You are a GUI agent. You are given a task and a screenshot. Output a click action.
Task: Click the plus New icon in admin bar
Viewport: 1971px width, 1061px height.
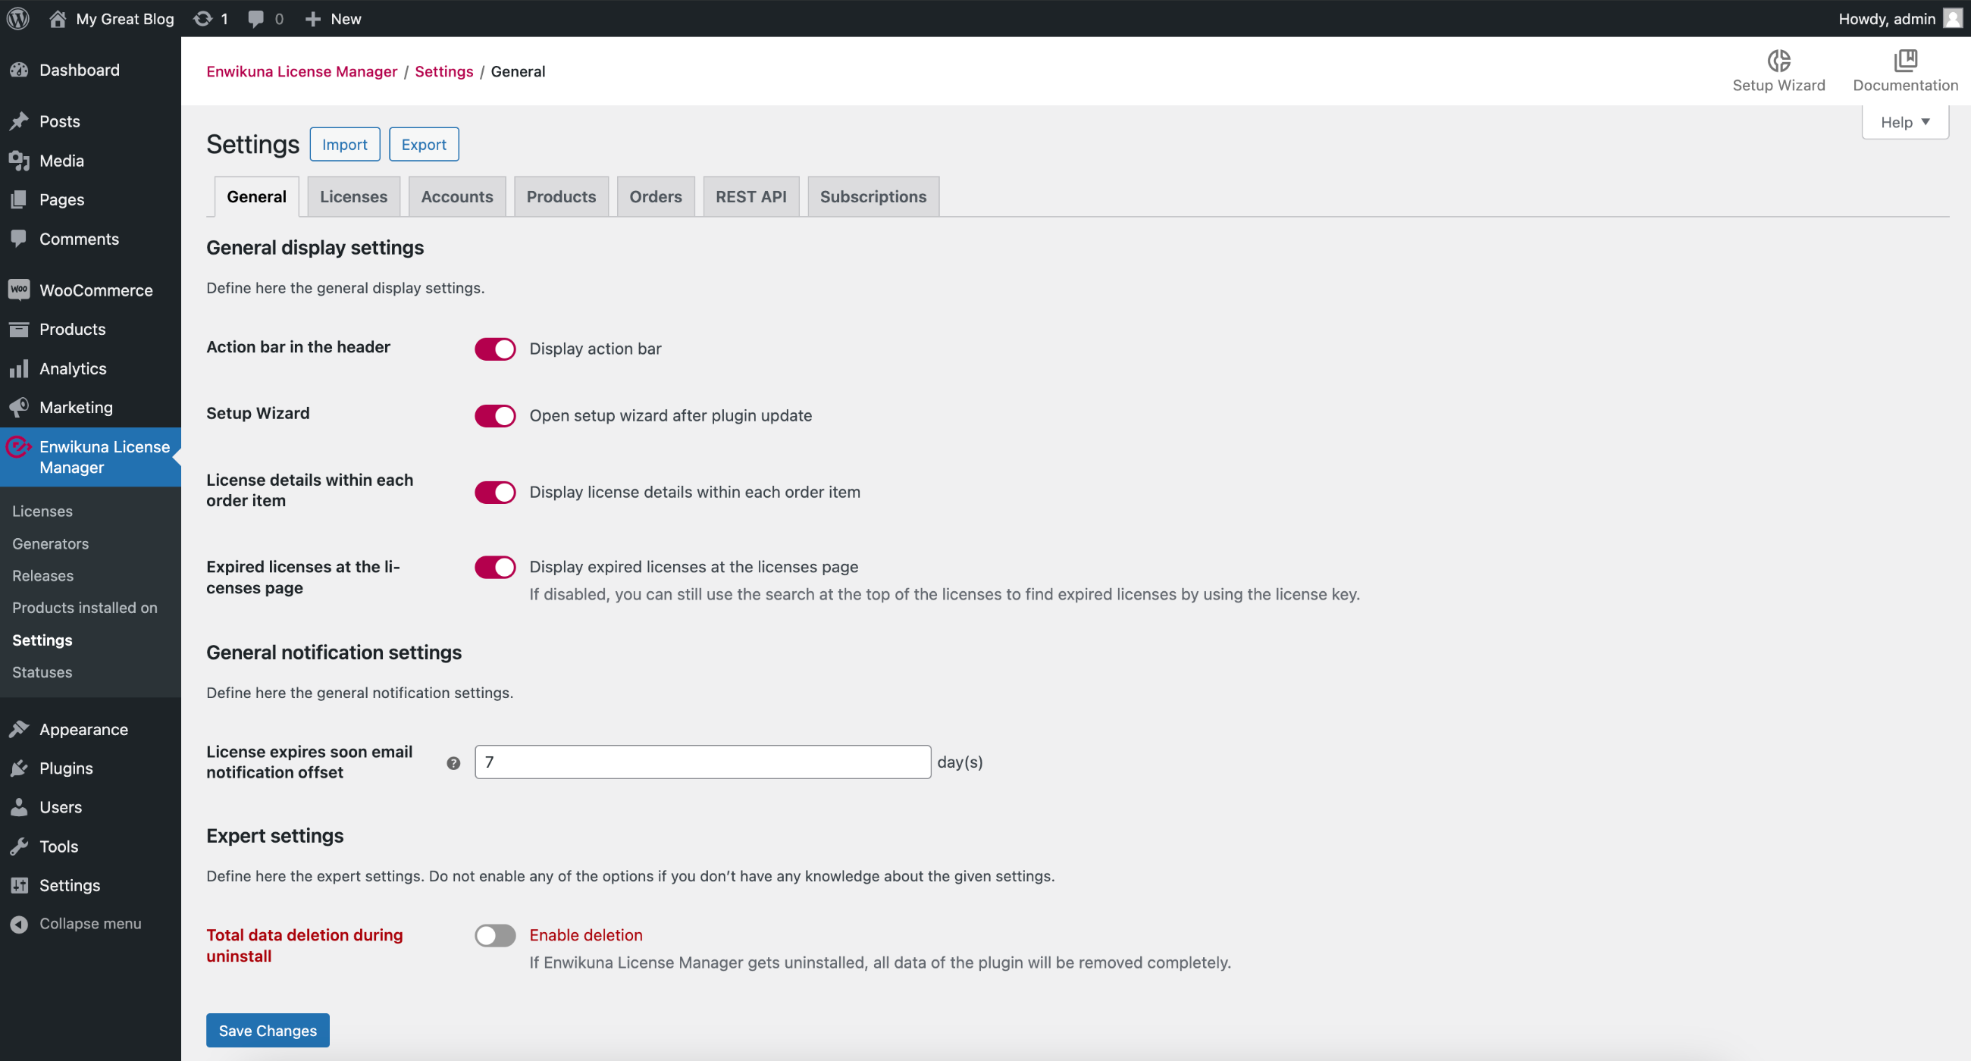312,18
